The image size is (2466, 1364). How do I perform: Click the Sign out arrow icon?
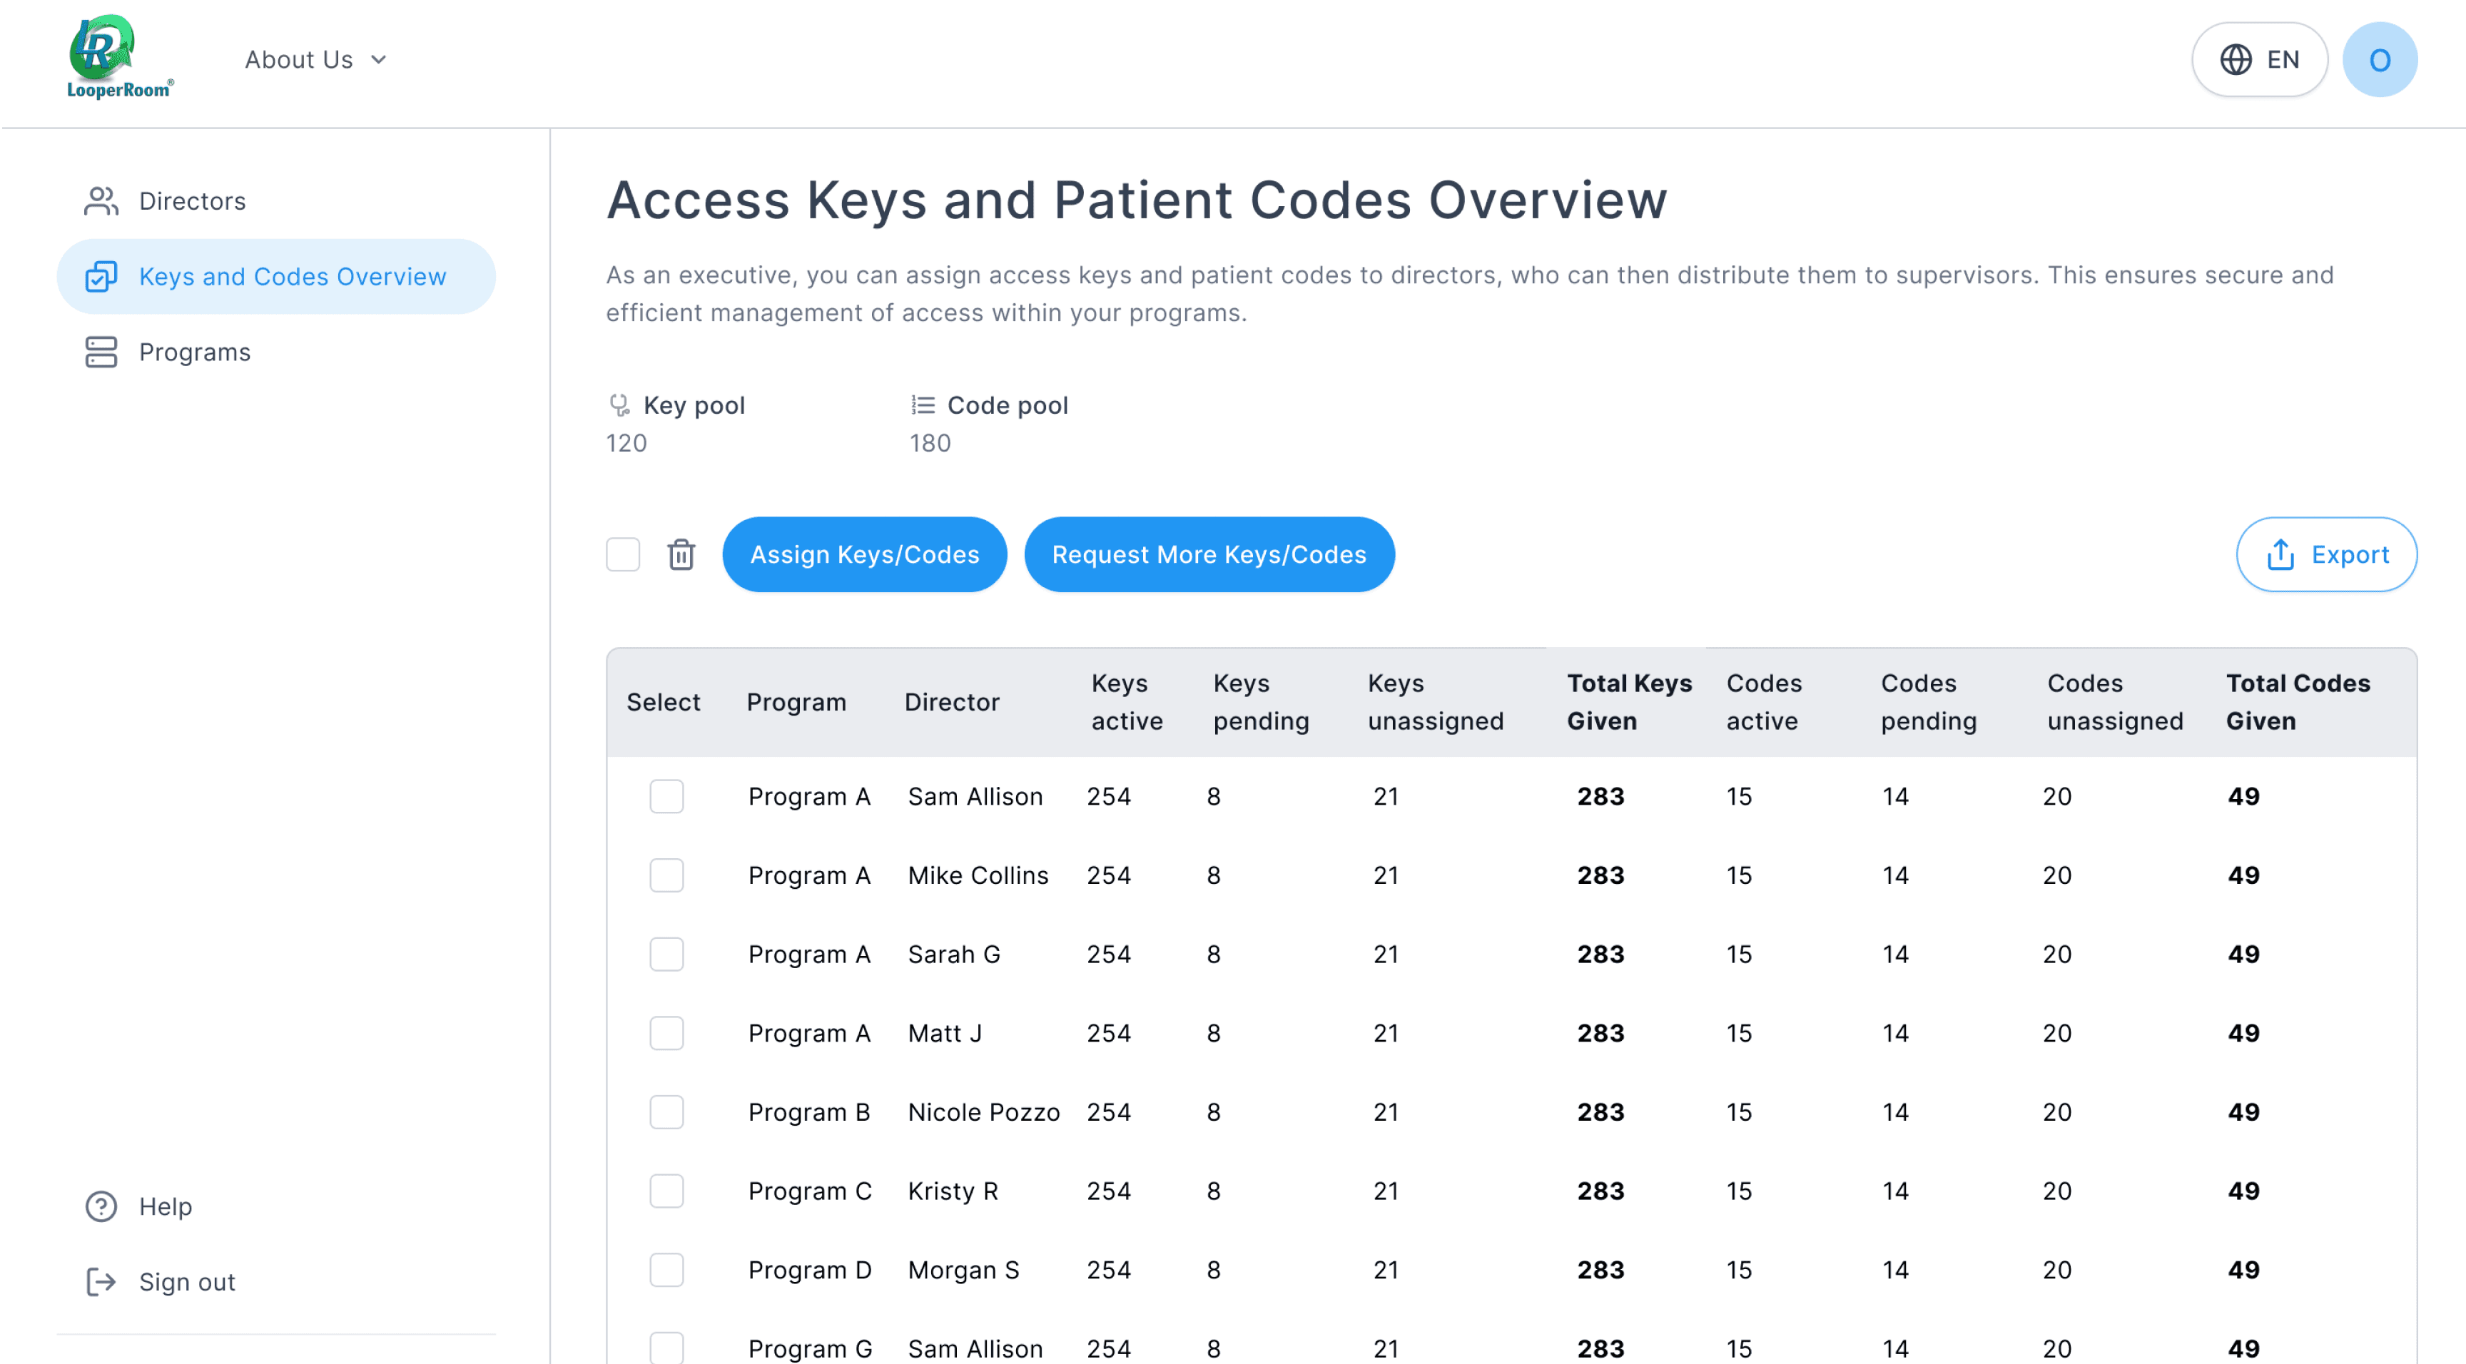pos(101,1282)
